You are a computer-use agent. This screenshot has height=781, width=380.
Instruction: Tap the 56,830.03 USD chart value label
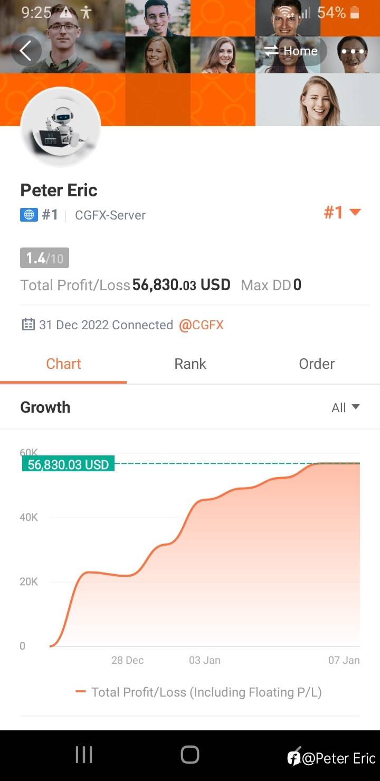click(x=68, y=464)
